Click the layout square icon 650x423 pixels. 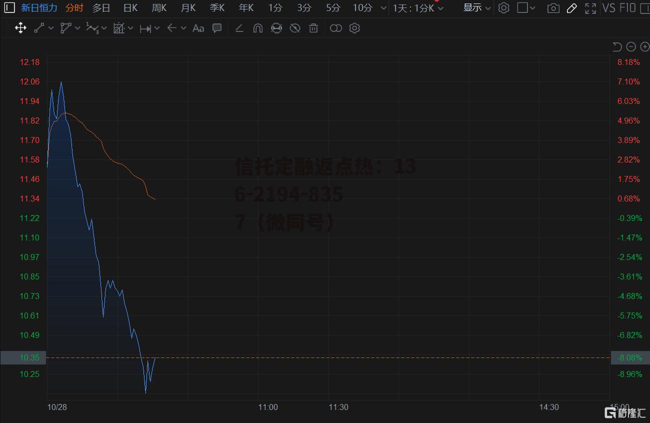tap(522, 7)
